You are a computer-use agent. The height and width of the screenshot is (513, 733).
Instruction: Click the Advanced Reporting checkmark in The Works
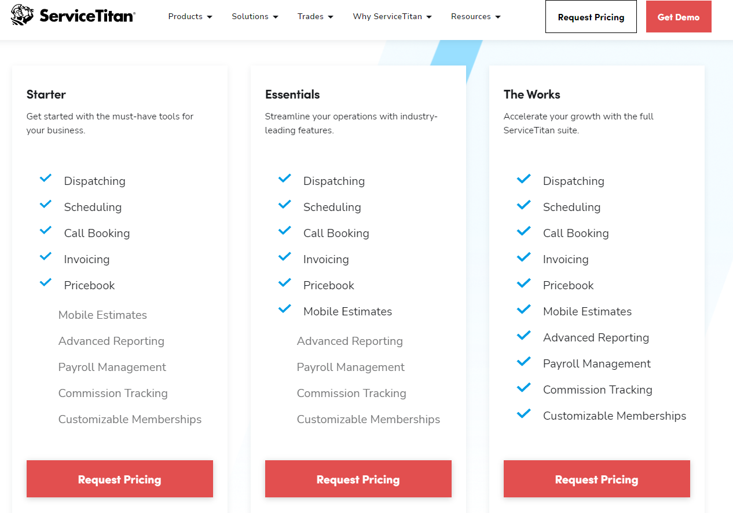point(524,335)
